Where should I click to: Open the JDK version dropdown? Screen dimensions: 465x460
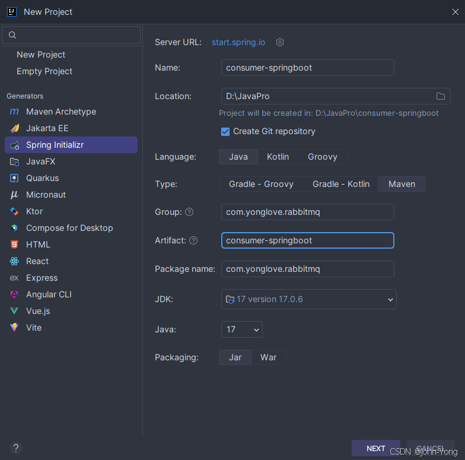tap(308, 299)
